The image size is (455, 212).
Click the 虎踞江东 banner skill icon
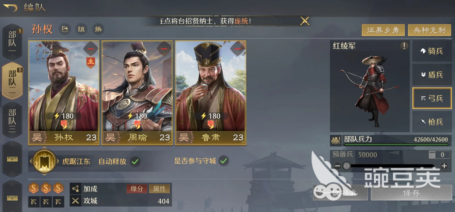click(44, 161)
